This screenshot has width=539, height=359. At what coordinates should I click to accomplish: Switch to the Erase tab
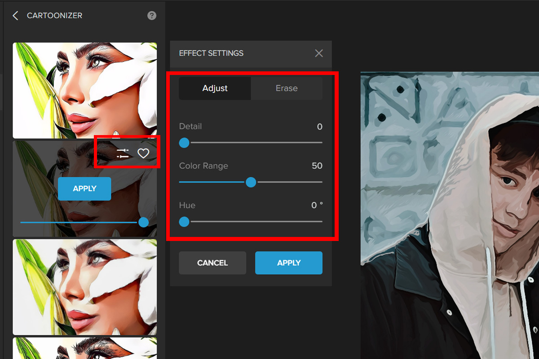click(x=287, y=88)
